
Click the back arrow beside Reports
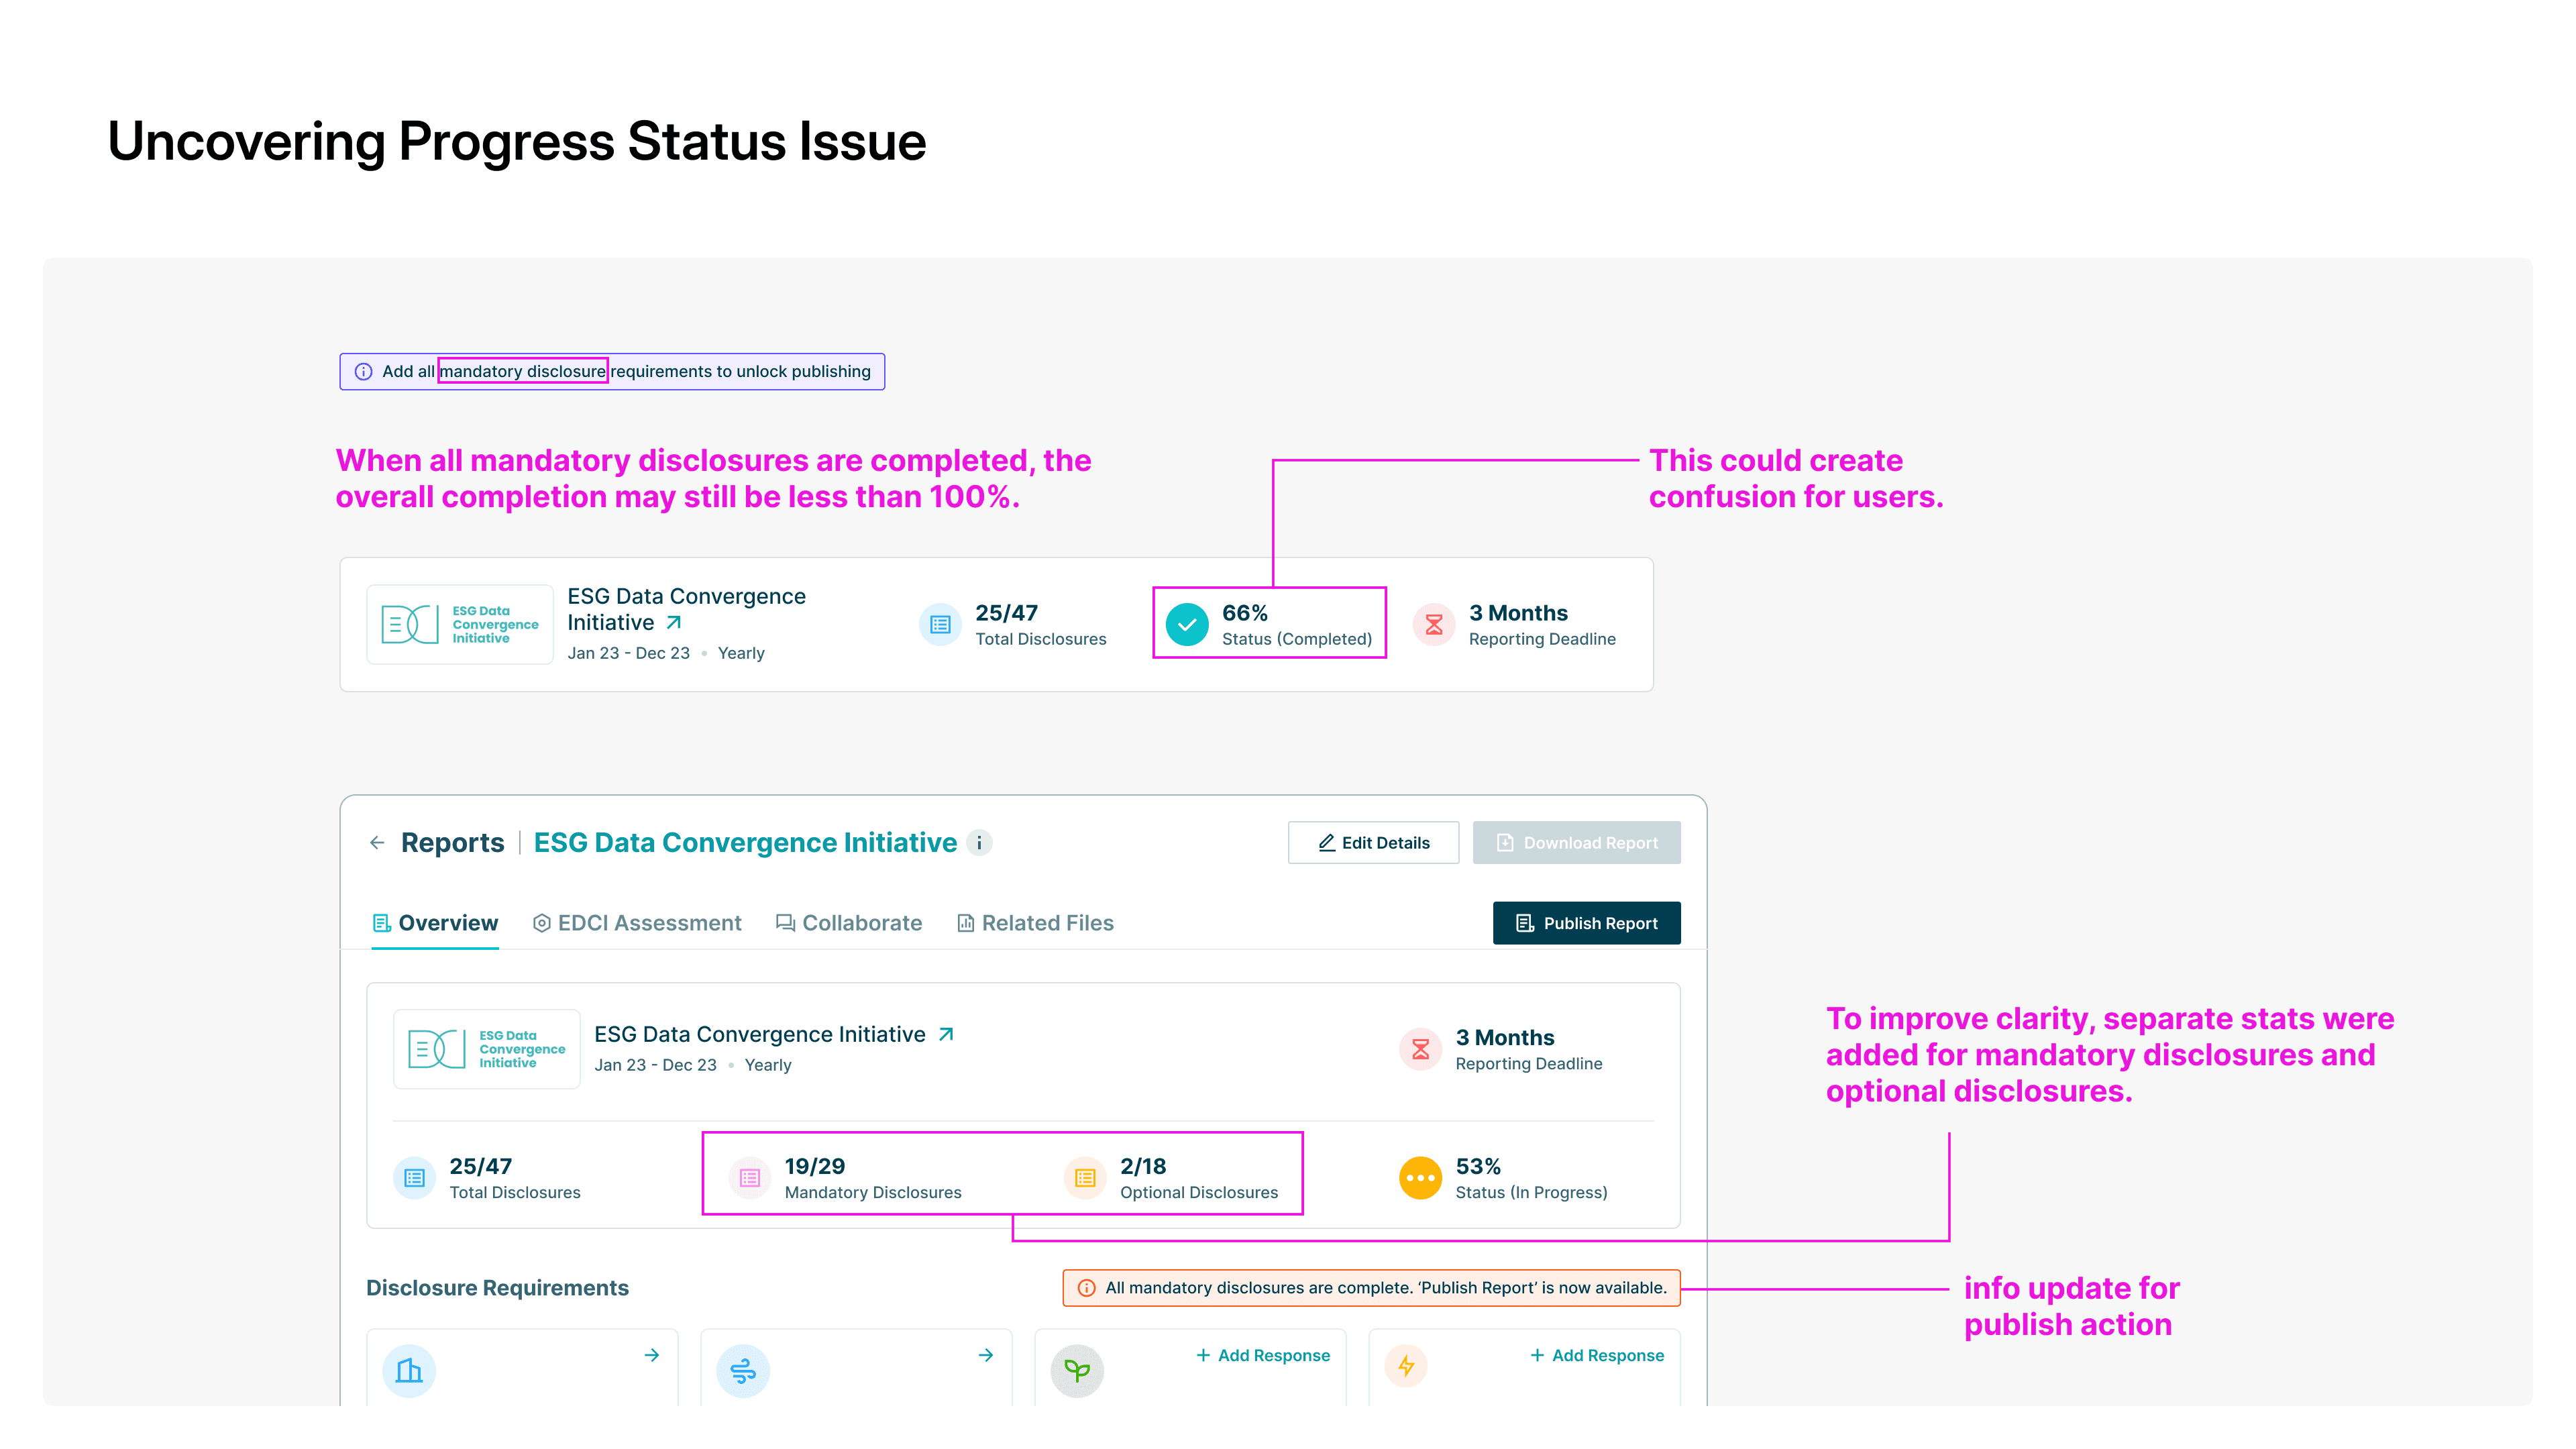[377, 843]
